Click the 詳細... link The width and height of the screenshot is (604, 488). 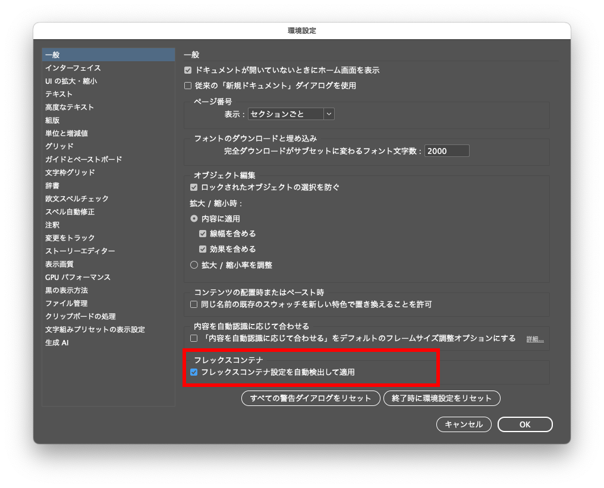535,339
